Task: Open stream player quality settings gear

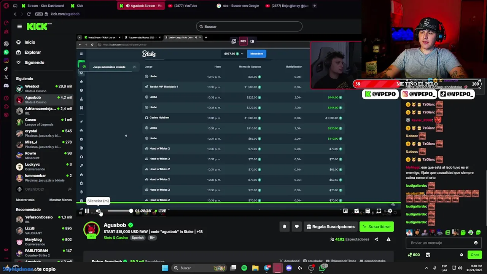Action: point(390,211)
